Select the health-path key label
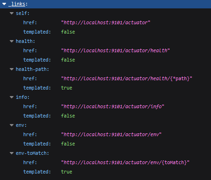The height and width of the screenshot is (180, 211). tap(31, 69)
